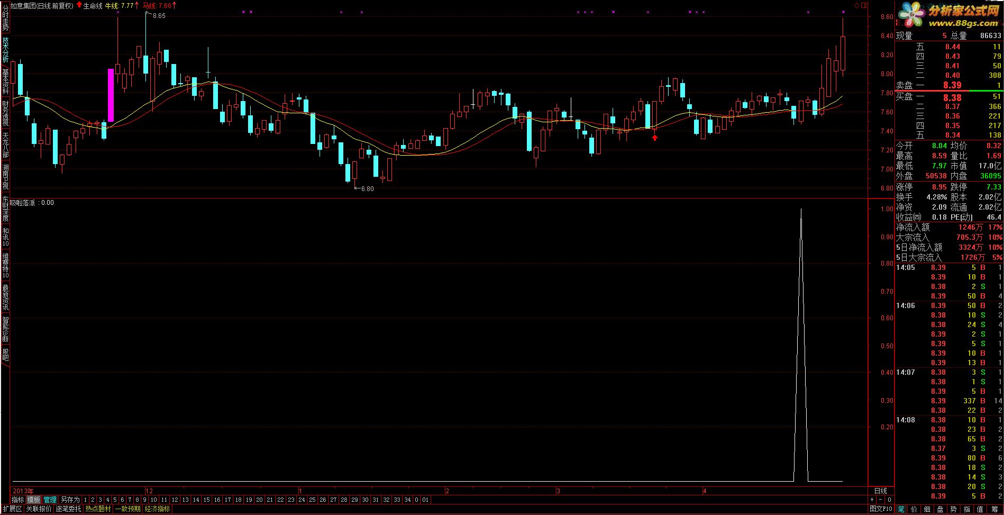The image size is (1004, 515).
Task: Select template number 1
Action: click(85, 500)
